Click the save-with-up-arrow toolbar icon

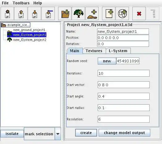pos(21,14)
